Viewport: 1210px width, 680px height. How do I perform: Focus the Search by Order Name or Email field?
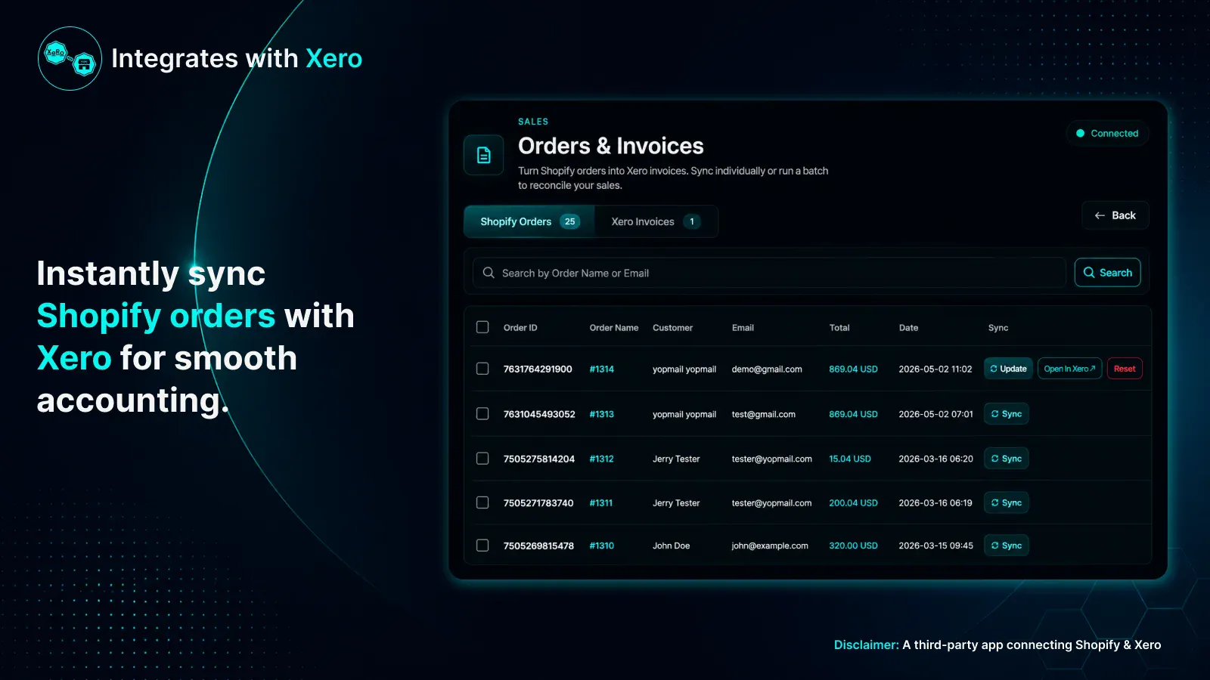(769, 273)
